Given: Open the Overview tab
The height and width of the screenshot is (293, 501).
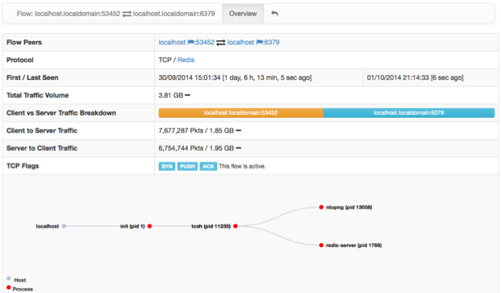Looking at the screenshot, I should [x=243, y=14].
